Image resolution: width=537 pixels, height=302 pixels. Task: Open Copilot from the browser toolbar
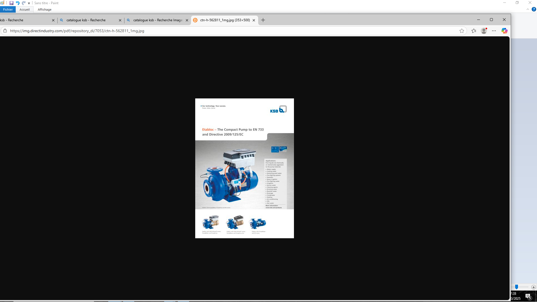tap(504, 31)
